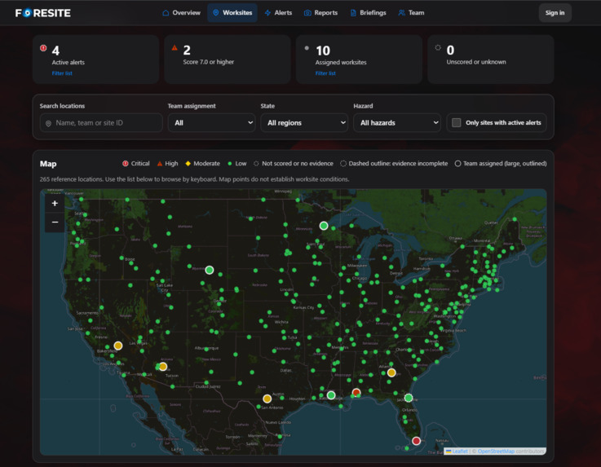Select red marker east of New Orleans

356,392
